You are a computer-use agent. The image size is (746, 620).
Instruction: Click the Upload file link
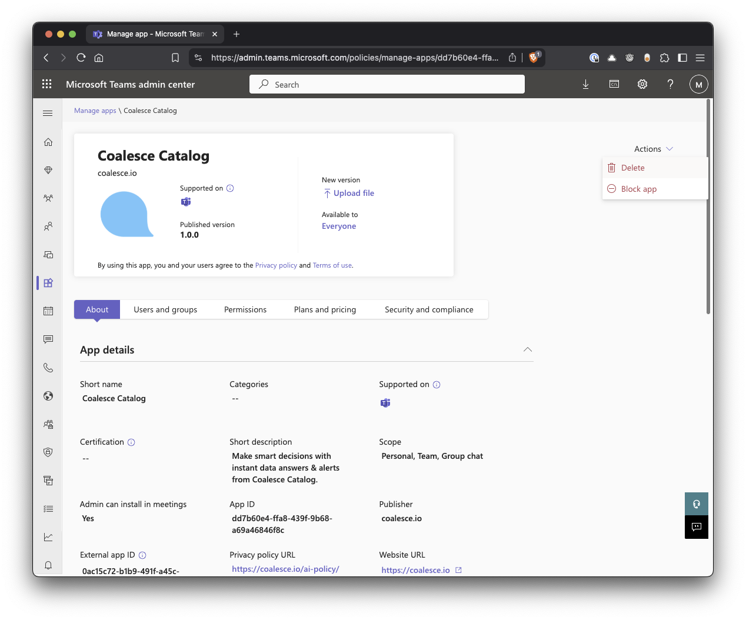353,193
